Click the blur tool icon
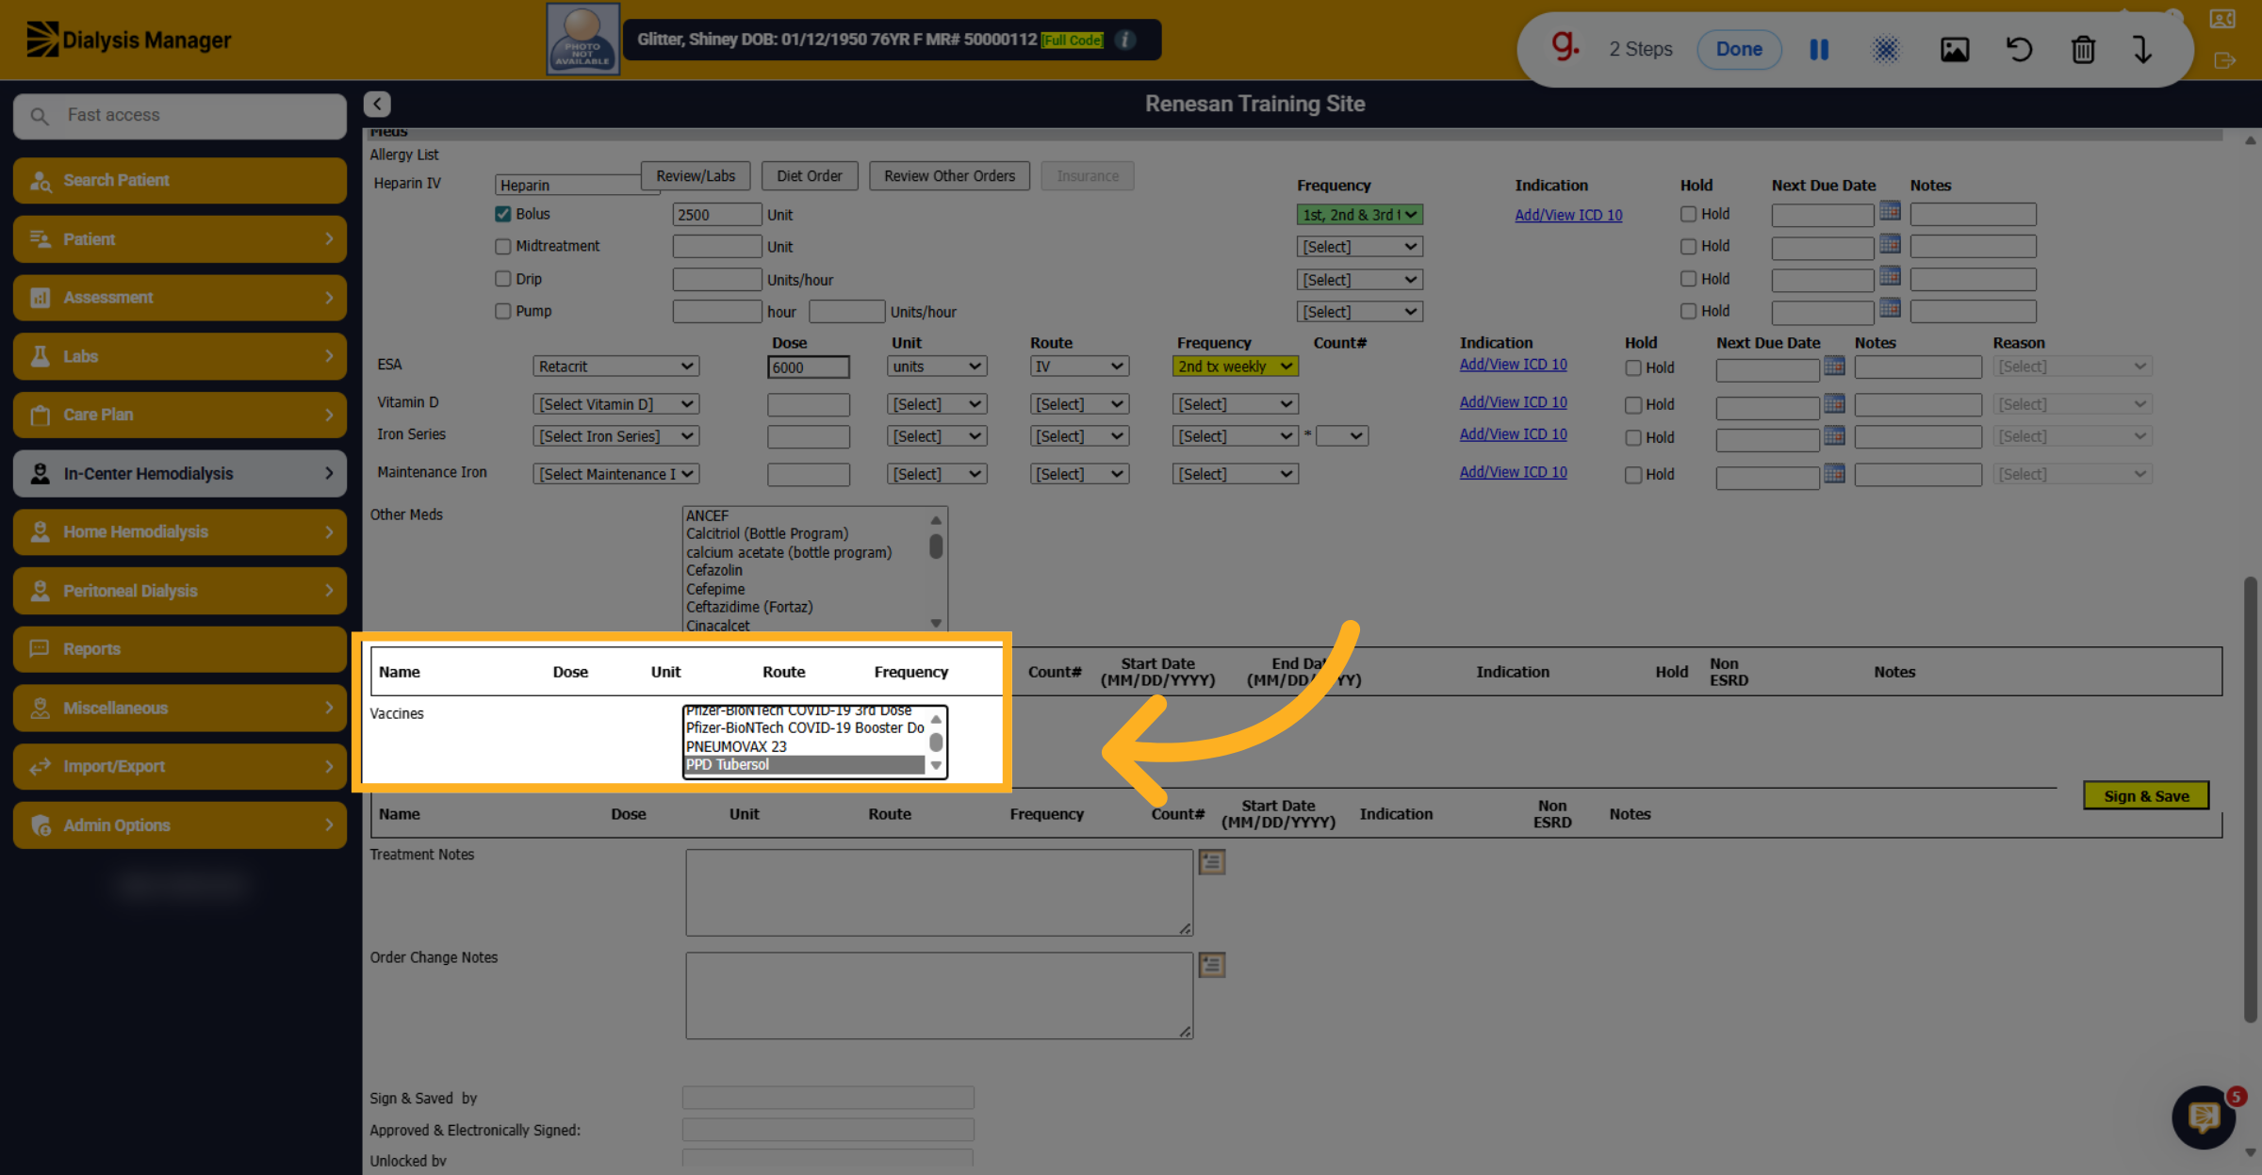 coord(1886,49)
